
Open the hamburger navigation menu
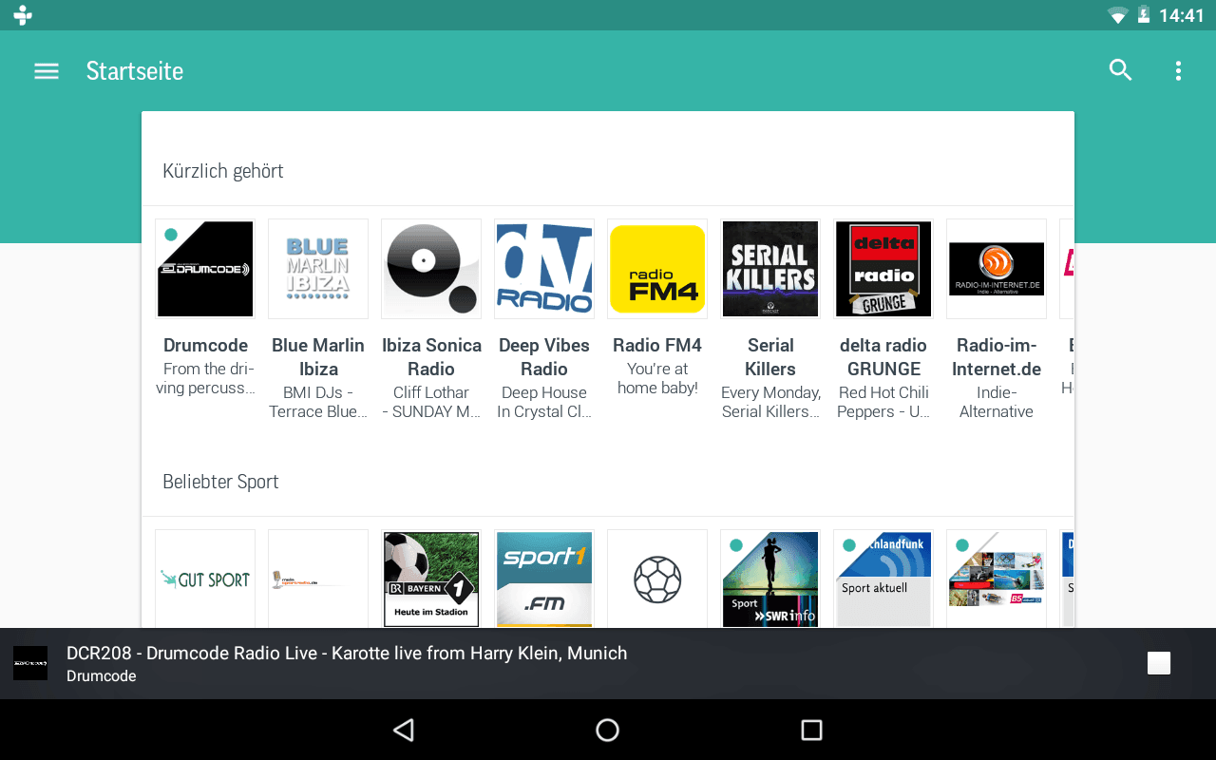pyautogui.click(x=47, y=71)
